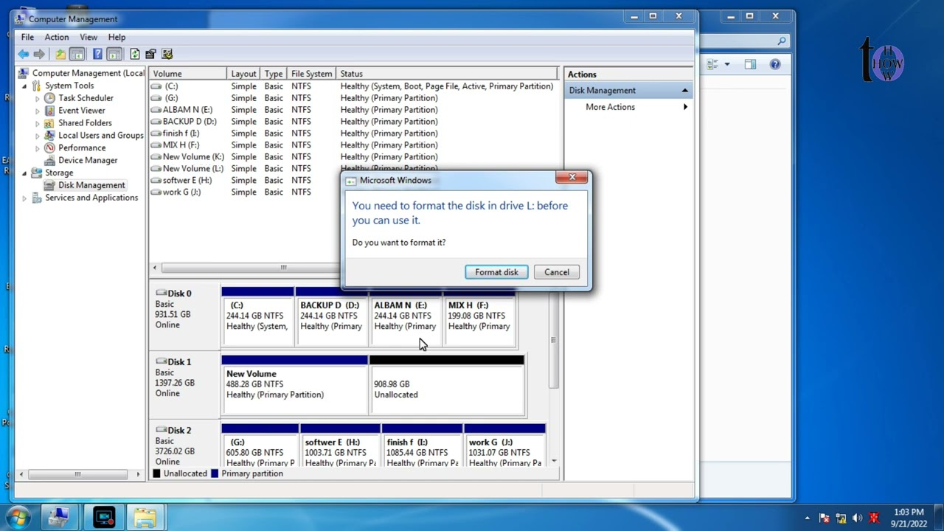Expand the Local Users and Groups node
Viewport: 944px width, 531px height.
pyautogui.click(x=38, y=136)
